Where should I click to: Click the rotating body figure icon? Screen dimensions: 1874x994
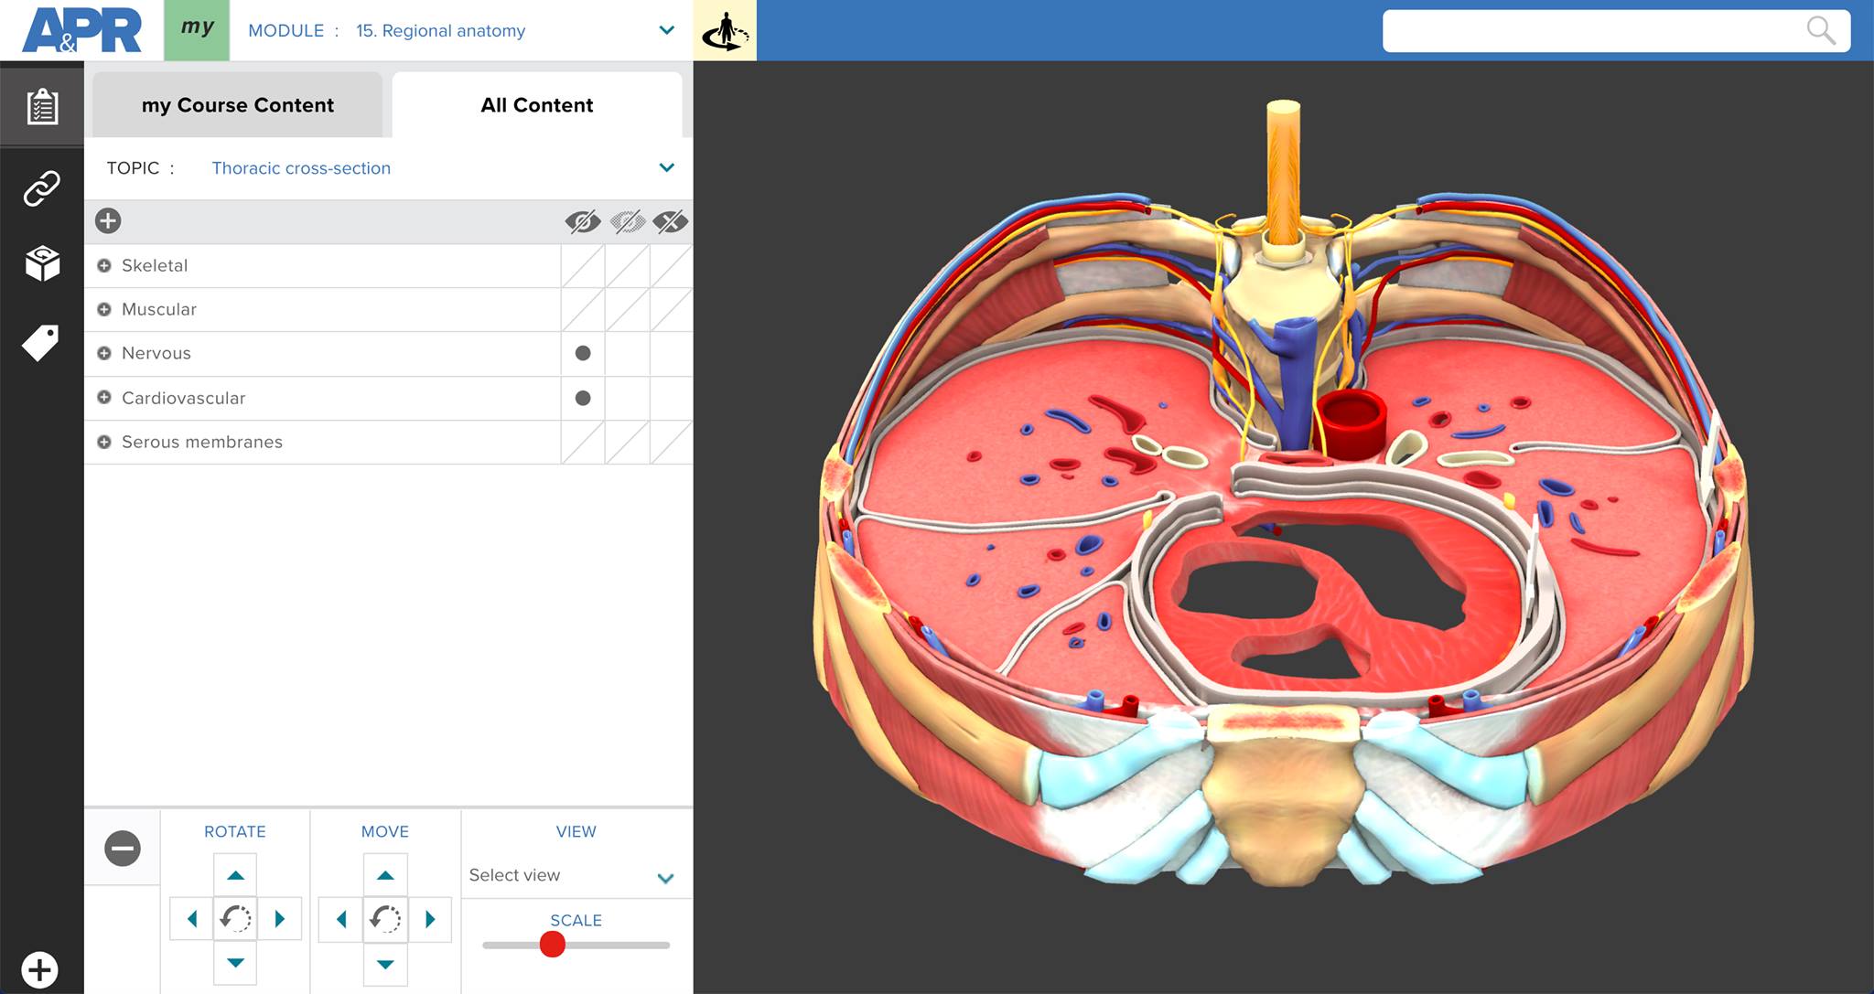tap(725, 30)
